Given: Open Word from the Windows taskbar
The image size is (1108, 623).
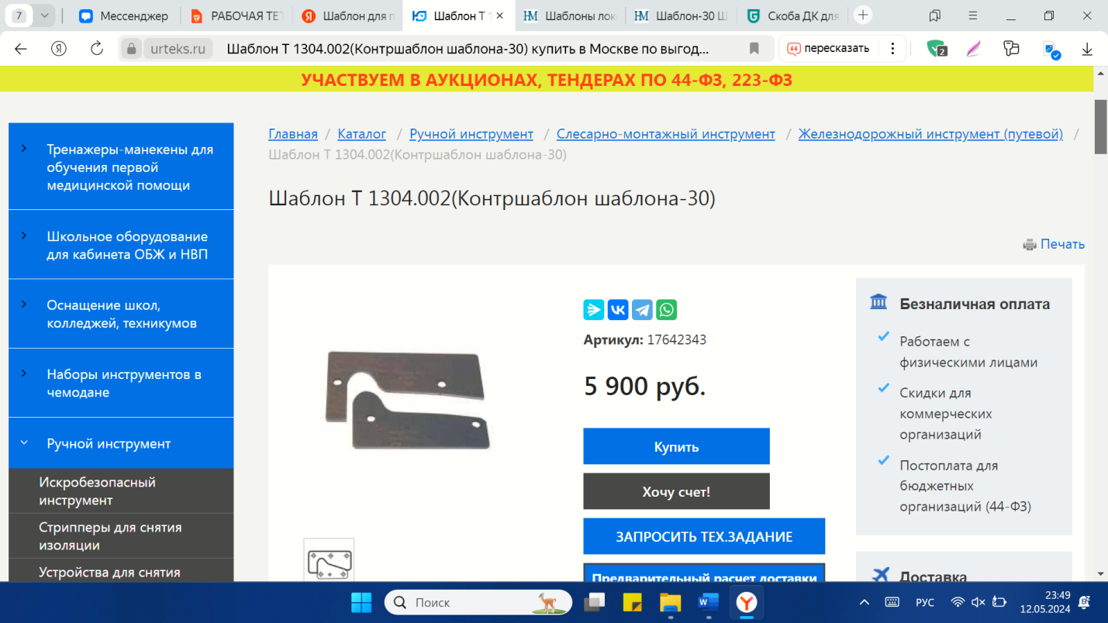Looking at the screenshot, I should (x=708, y=602).
